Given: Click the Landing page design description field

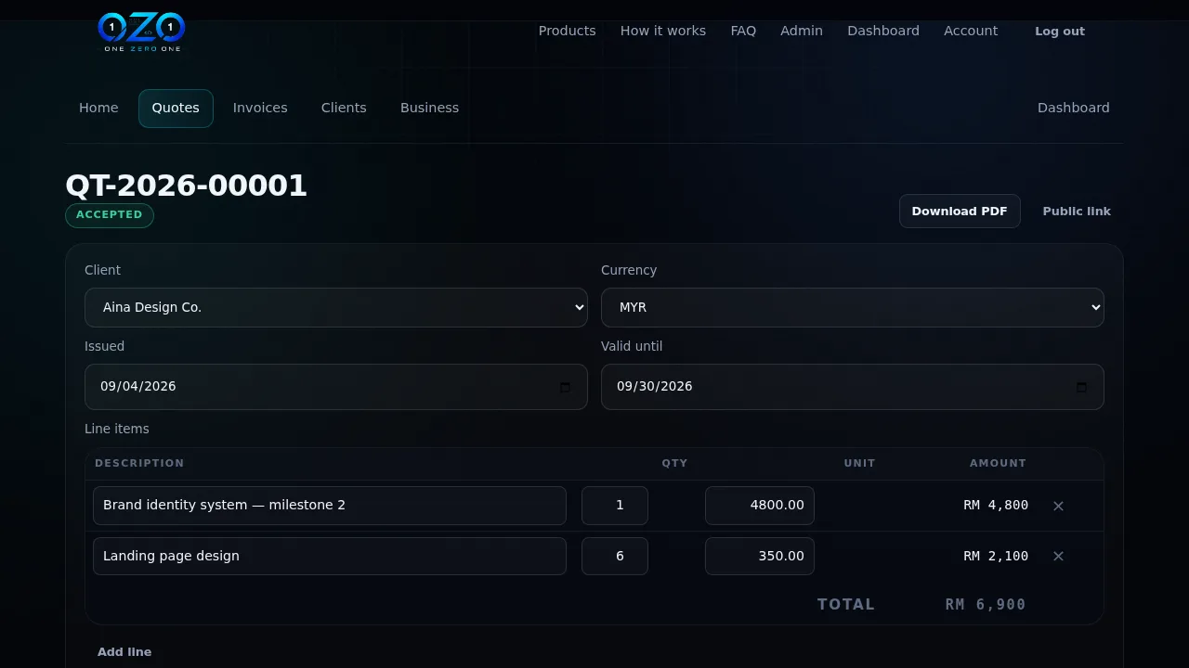Looking at the screenshot, I should pyautogui.click(x=330, y=556).
